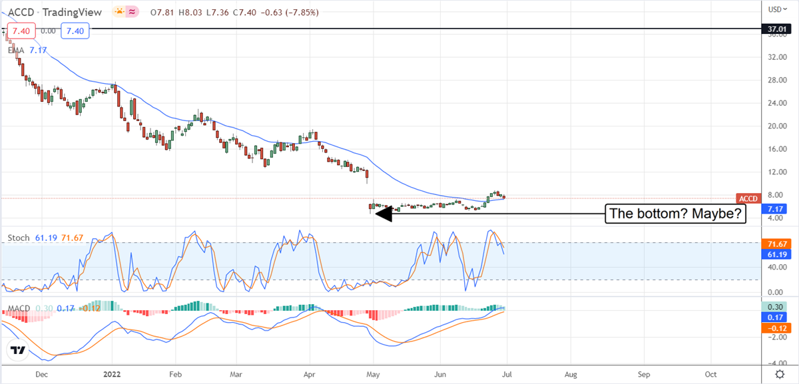Click the orange 71.67 Stoch axis tag
799x384 pixels.
click(774, 244)
